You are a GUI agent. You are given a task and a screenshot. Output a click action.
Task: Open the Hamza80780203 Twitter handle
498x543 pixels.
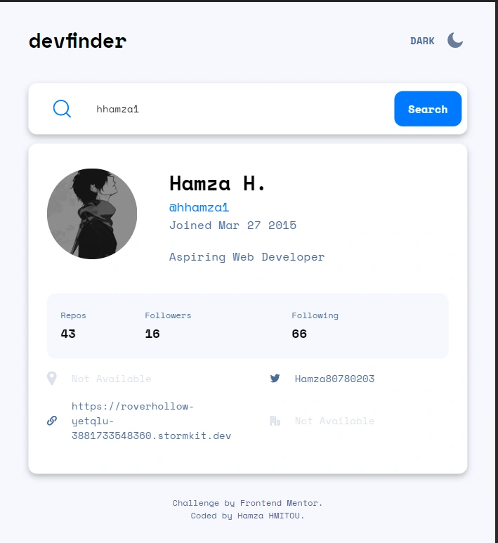pyautogui.click(x=334, y=379)
